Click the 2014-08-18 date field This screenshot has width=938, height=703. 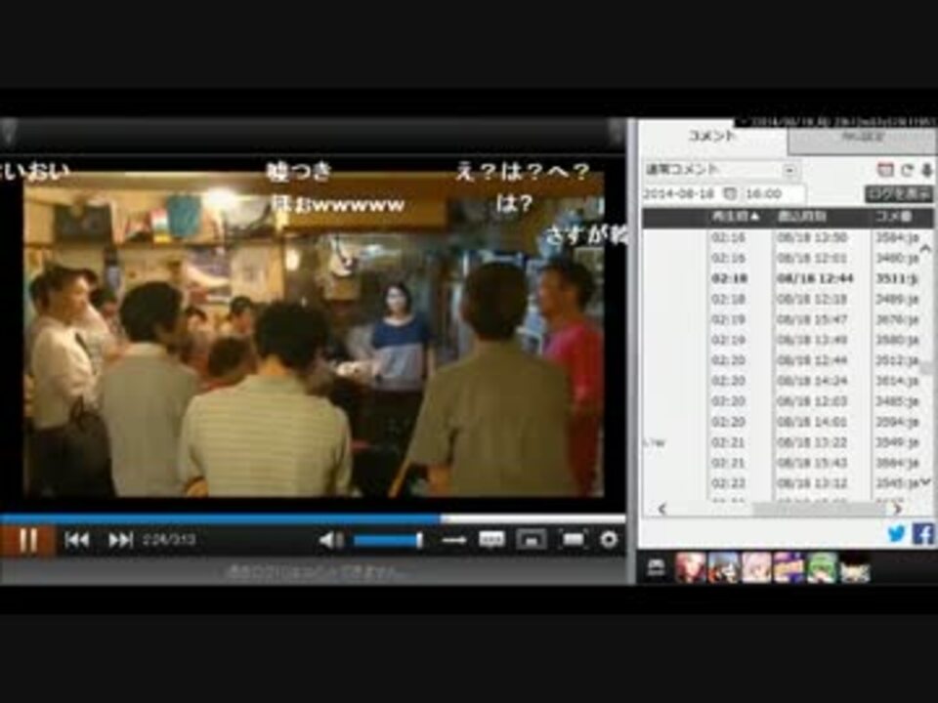pos(682,193)
